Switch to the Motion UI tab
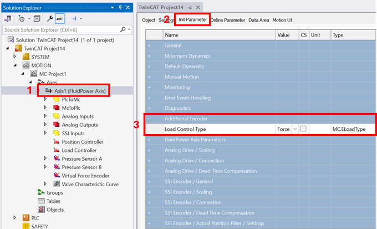The image size is (377, 229). click(282, 20)
